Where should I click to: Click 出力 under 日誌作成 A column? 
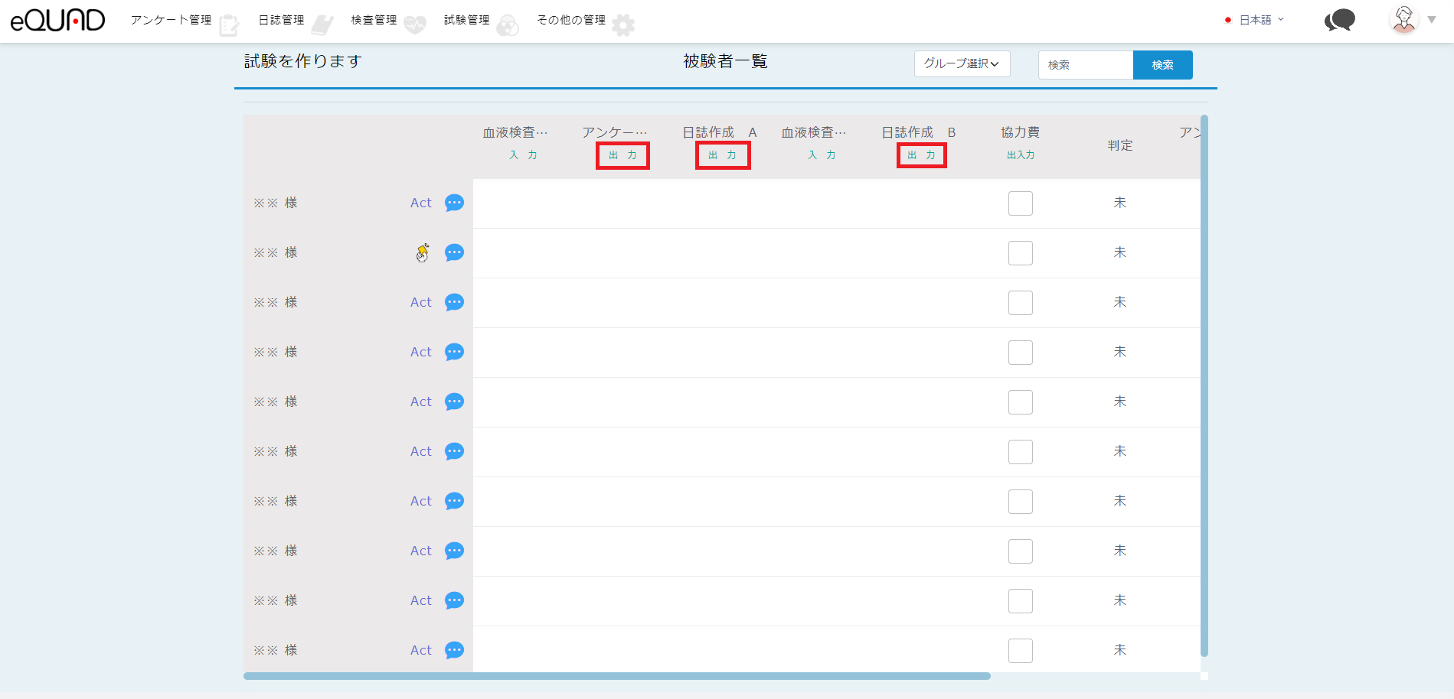[x=722, y=155]
